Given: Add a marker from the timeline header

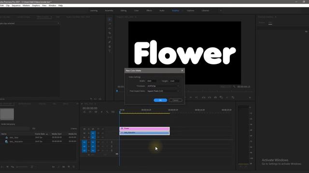Looking at the screenshot, I should tap(101, 112).
